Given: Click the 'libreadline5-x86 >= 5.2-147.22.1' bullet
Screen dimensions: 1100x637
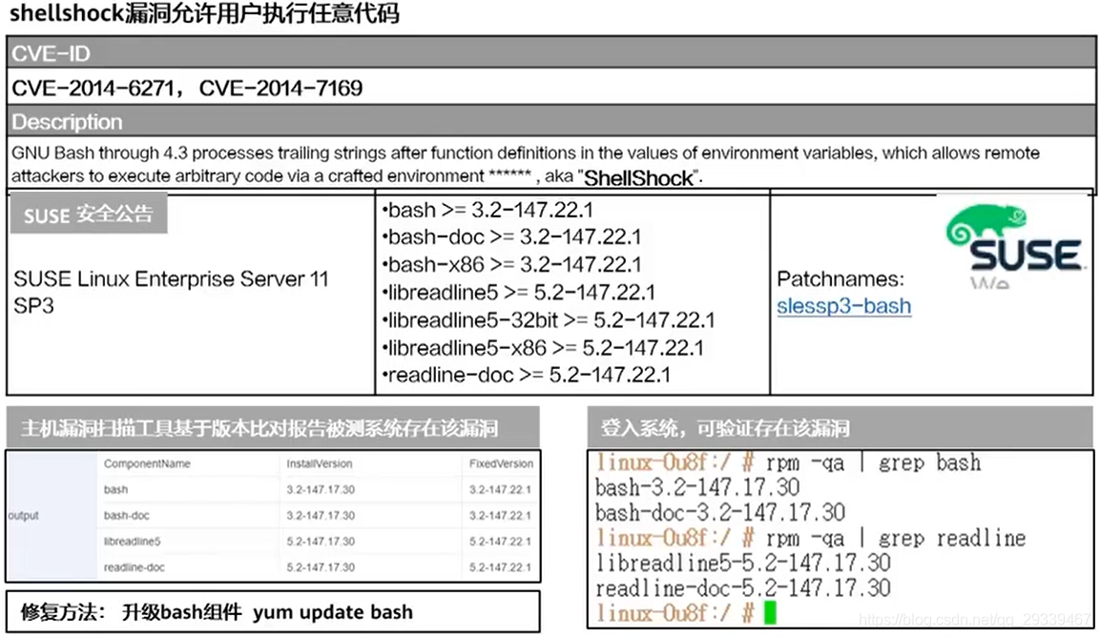Looking at the screenshot, I should [x=543, y=347].
